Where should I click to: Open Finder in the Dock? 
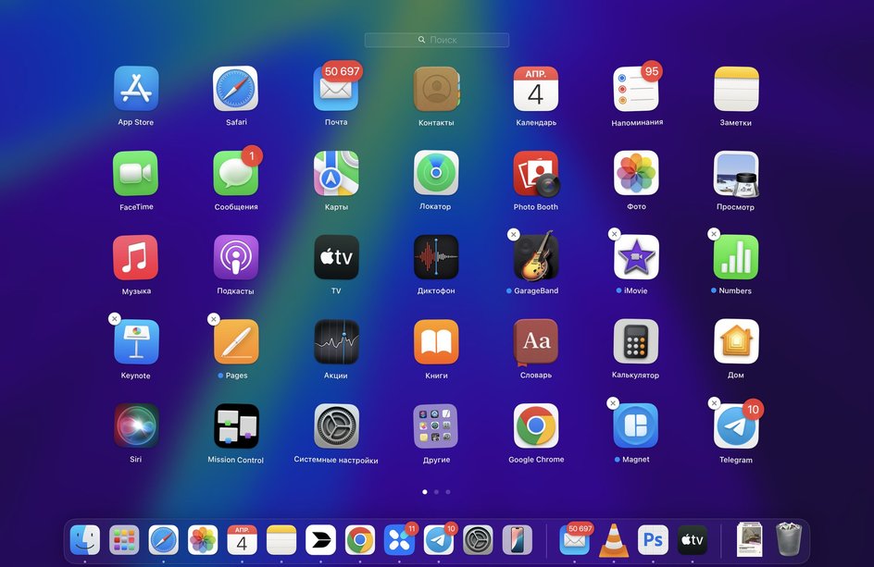pos(85,539)
